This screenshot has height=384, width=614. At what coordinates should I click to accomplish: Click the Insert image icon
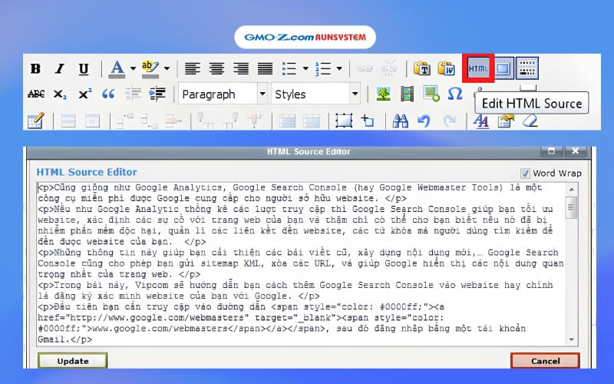pos(383,94)
